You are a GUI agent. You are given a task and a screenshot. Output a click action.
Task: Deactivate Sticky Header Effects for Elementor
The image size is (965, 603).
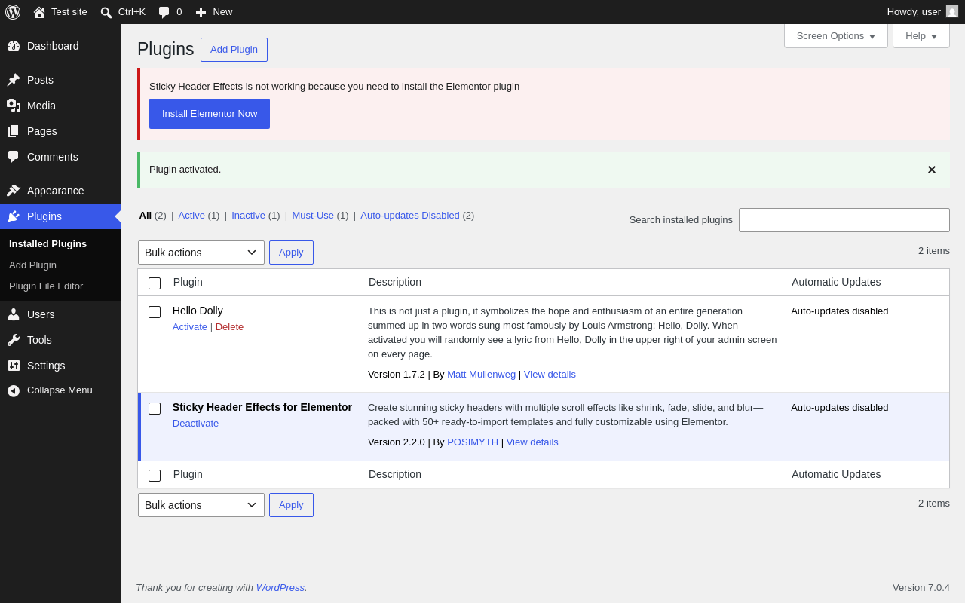click(195, 424)
